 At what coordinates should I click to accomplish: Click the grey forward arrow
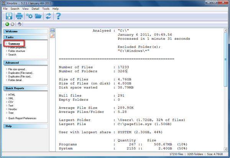coord(12,24)
